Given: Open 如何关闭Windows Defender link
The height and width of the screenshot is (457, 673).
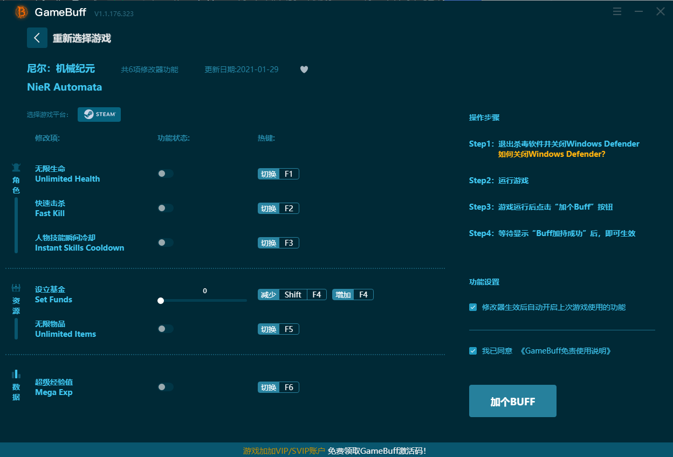Looking at the screenshot, I should (552, 154).
